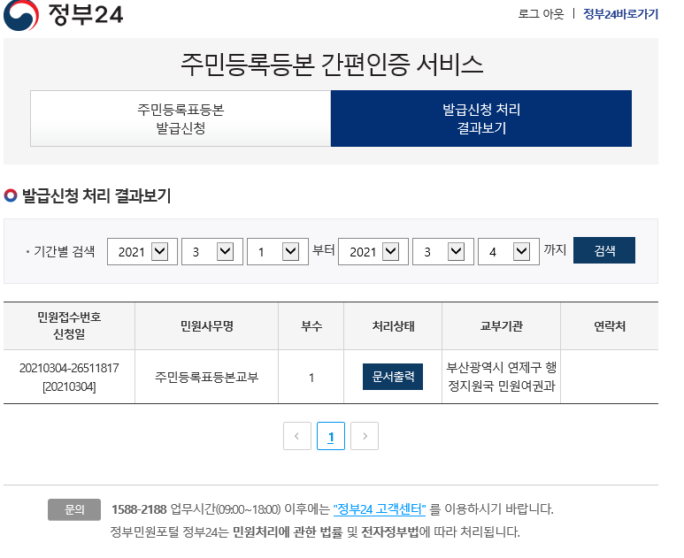Click the 로그 아웃 link
The width and height of the screenshot is (684, 558).
tap(541, 14)
